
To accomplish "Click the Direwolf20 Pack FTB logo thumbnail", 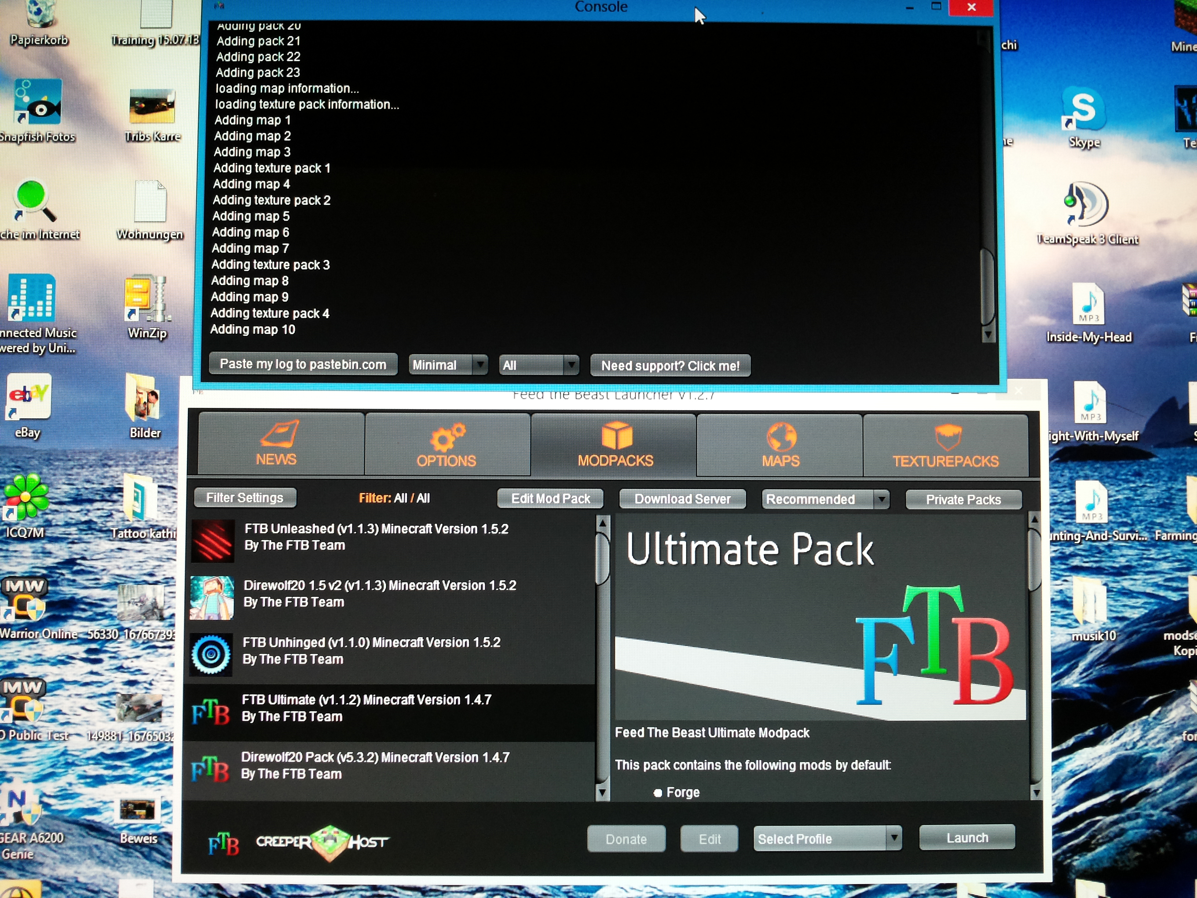I will point(210,769).
